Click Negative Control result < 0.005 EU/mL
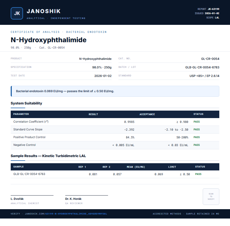Screen dimensions: 230x226 [x=123, y=145]
